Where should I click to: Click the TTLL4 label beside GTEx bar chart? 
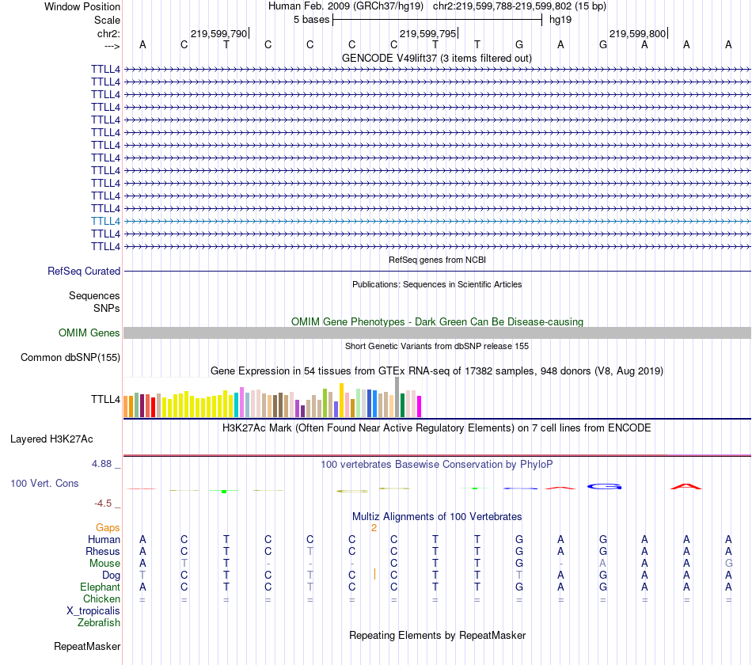coord(105,399)
